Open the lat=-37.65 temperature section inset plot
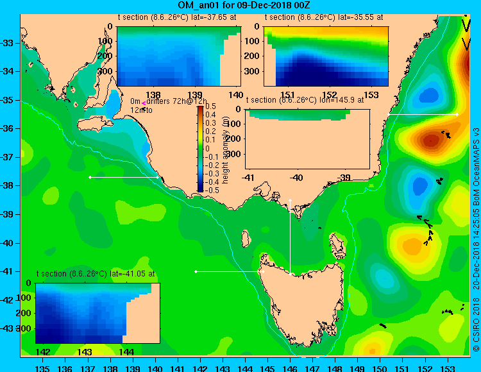The height and width of the screenshot is (372, 481). click(179, 56)
